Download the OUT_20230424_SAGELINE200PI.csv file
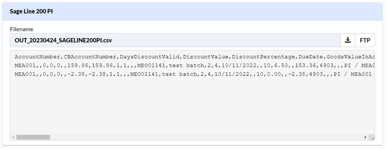The height and width of the screenshot is (149, 386). (x=348, y=40)
